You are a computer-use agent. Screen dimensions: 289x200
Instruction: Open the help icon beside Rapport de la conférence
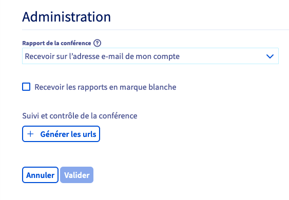97,43
